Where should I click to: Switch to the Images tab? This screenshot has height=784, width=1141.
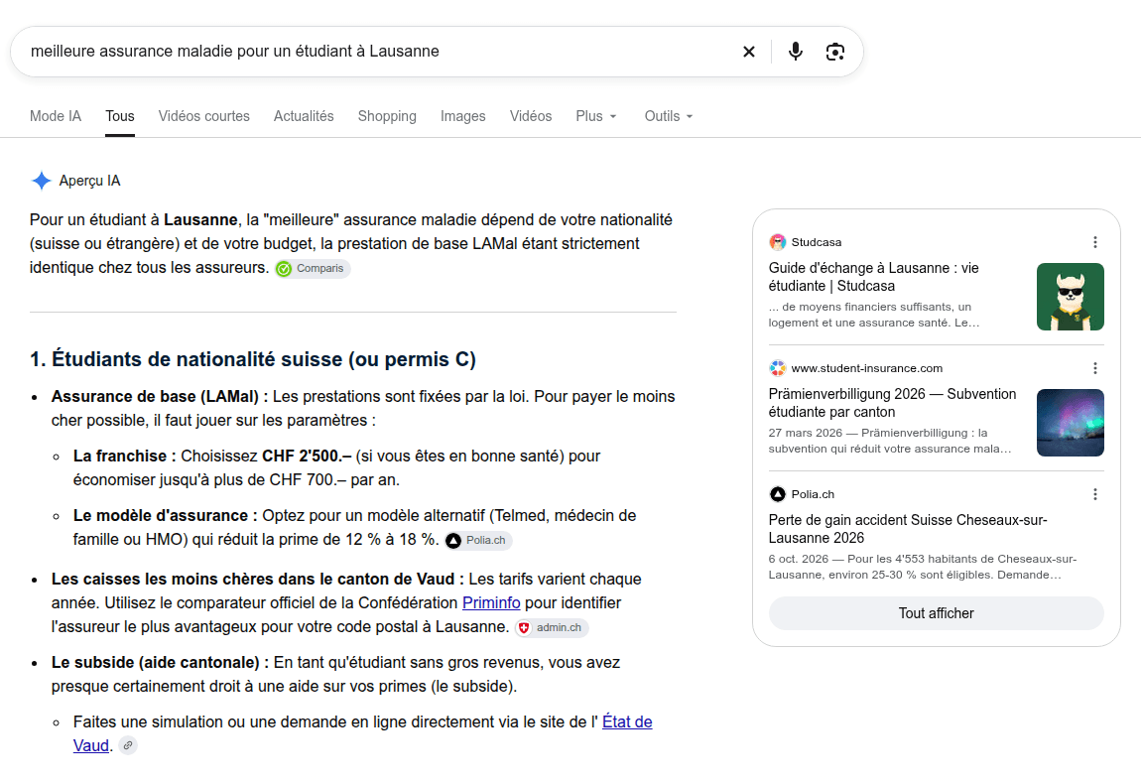tap(462, 116)
